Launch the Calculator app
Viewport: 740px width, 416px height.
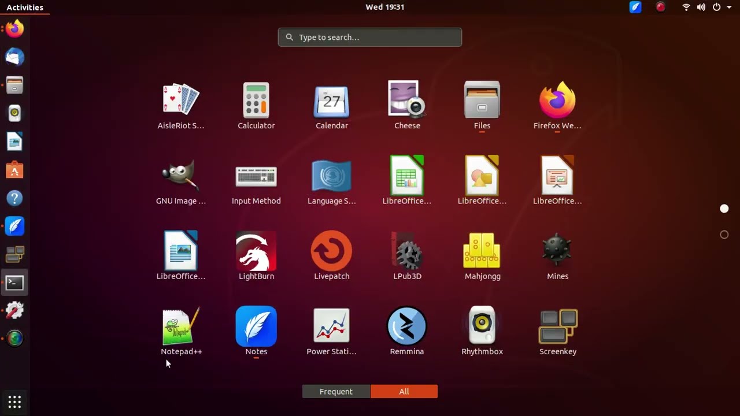[x=256, y=106]
